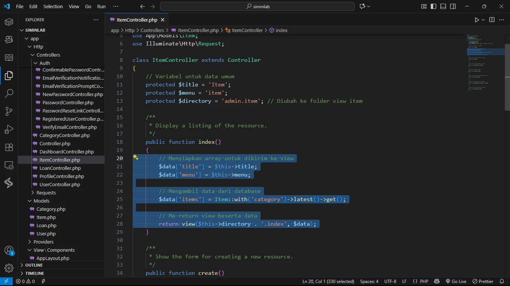Open the Manage gear menu
The width and height of the screenshot is (510, 286).
pos(9,268)
